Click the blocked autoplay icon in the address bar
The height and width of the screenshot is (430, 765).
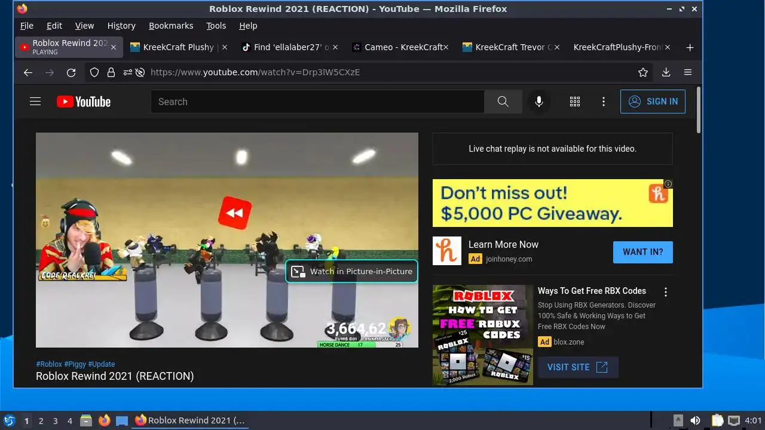pos(140,72)
